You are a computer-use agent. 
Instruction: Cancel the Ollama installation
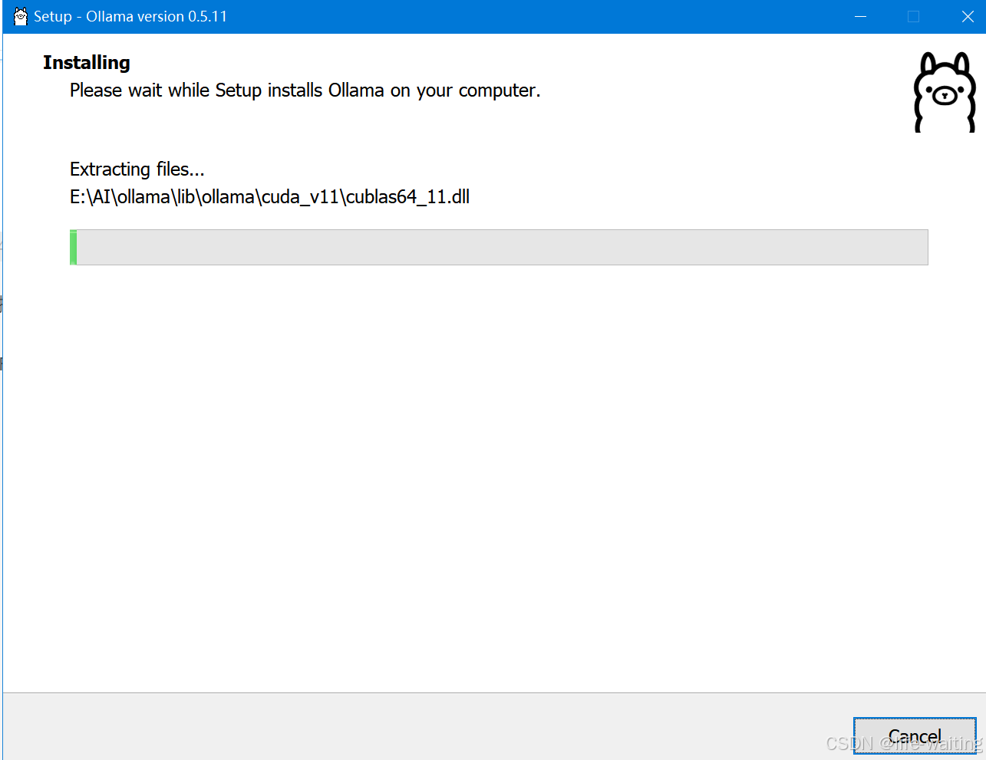click(915, 736)
